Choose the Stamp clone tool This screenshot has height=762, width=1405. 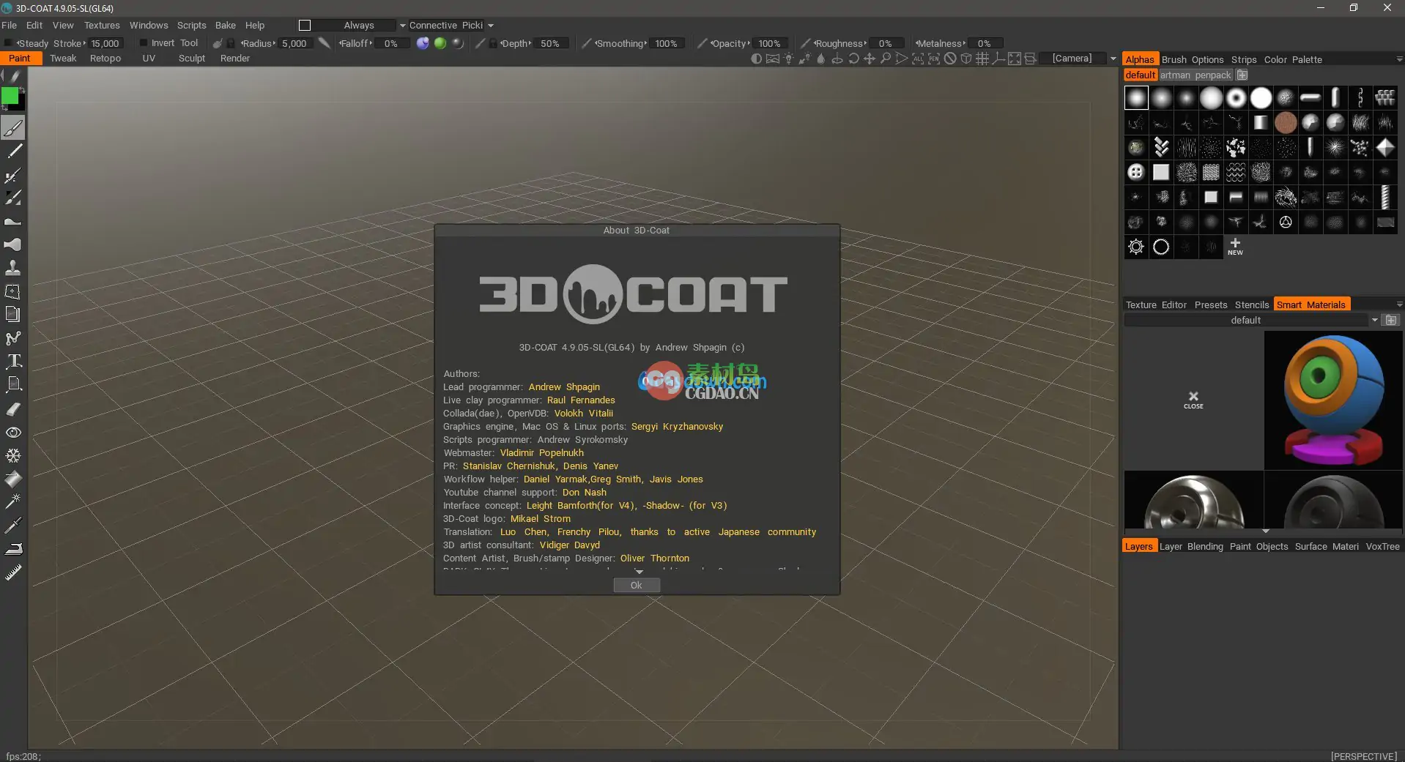coord(13,268)
